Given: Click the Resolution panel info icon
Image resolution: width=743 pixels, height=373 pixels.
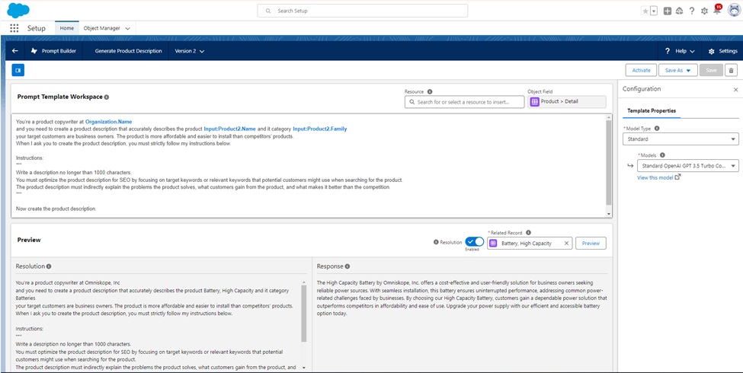Looking at the screenshot, I should [x=49, y=266].
